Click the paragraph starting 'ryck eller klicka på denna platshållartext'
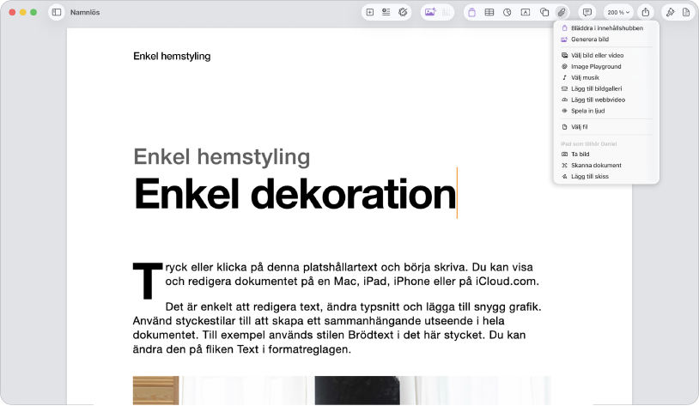This screenshot has height=406, width=699. [x=352, y=274]
